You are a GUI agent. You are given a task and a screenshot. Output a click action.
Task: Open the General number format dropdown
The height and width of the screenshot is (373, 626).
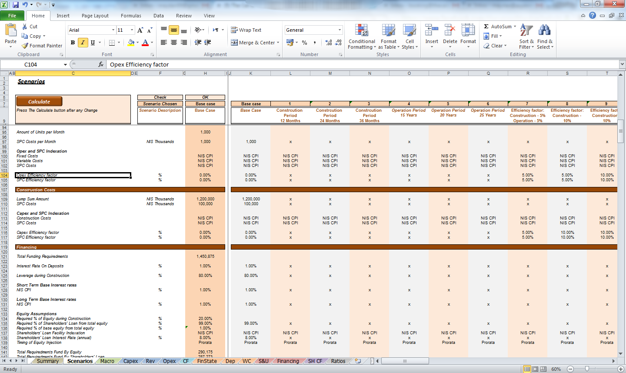340,30
